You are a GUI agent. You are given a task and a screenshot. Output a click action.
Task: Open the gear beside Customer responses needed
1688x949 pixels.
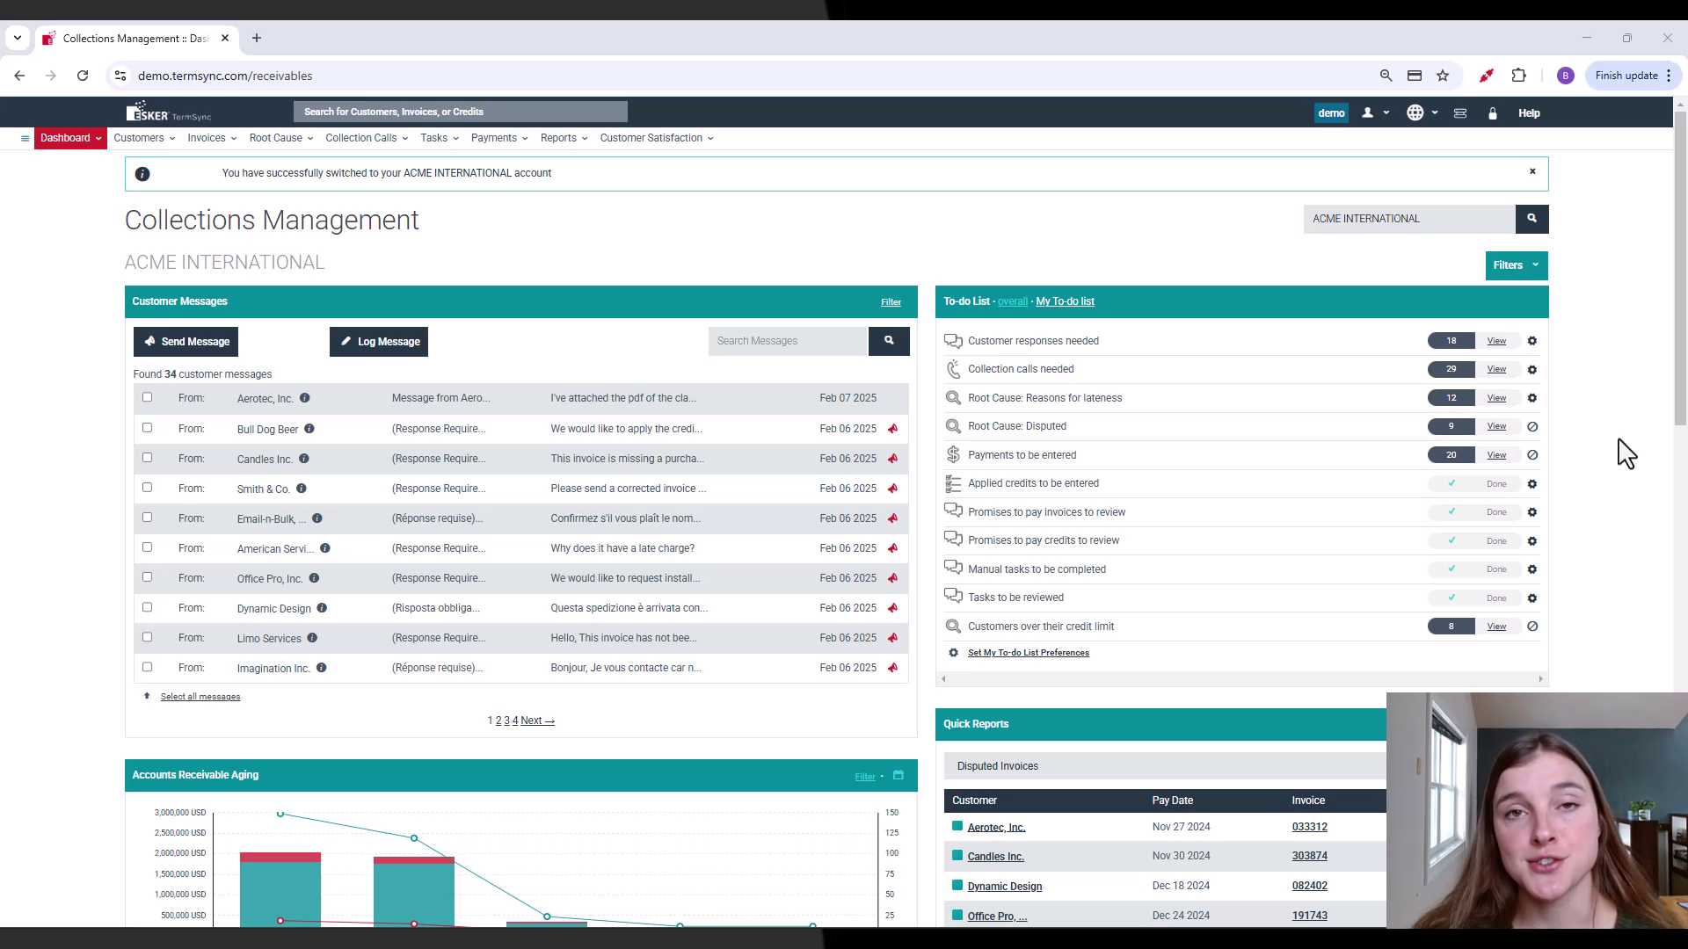coord(1532,341)
